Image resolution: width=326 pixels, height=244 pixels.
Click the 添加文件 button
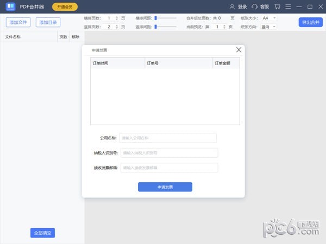coord(18,22)
